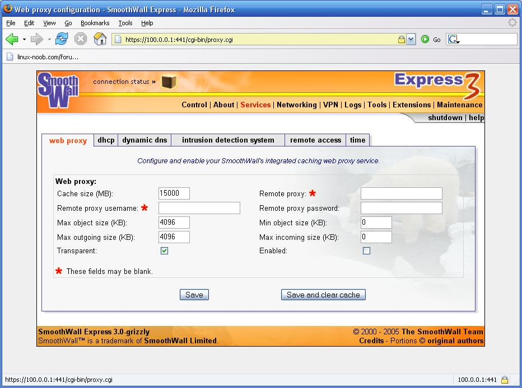The height and width of the screenshot is (388, 522).
Task: Click the SmoothWall logo
Action: 58,90
